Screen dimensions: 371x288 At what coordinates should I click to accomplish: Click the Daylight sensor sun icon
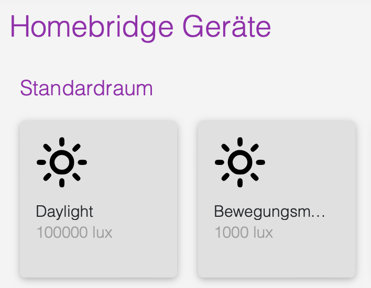(x=62, y=162)
